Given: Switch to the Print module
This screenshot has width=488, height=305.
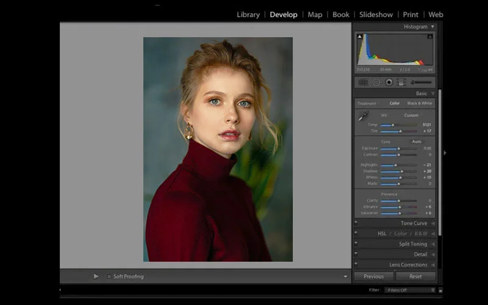Looking at the screenshot, I should tap(411, 15).
